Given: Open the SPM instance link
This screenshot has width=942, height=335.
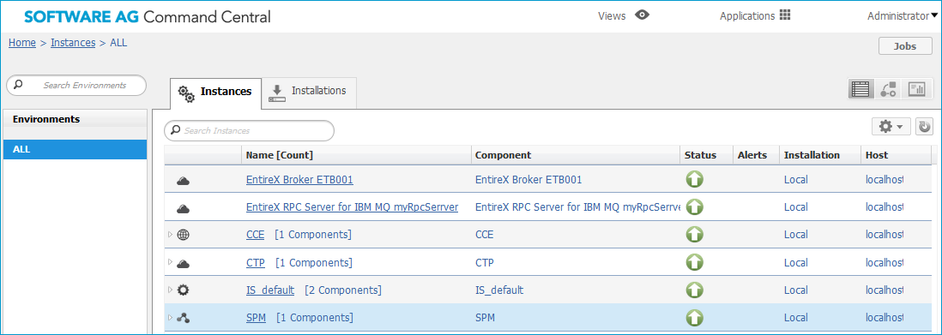Looking at the screenshot, I should coord(256,318).
